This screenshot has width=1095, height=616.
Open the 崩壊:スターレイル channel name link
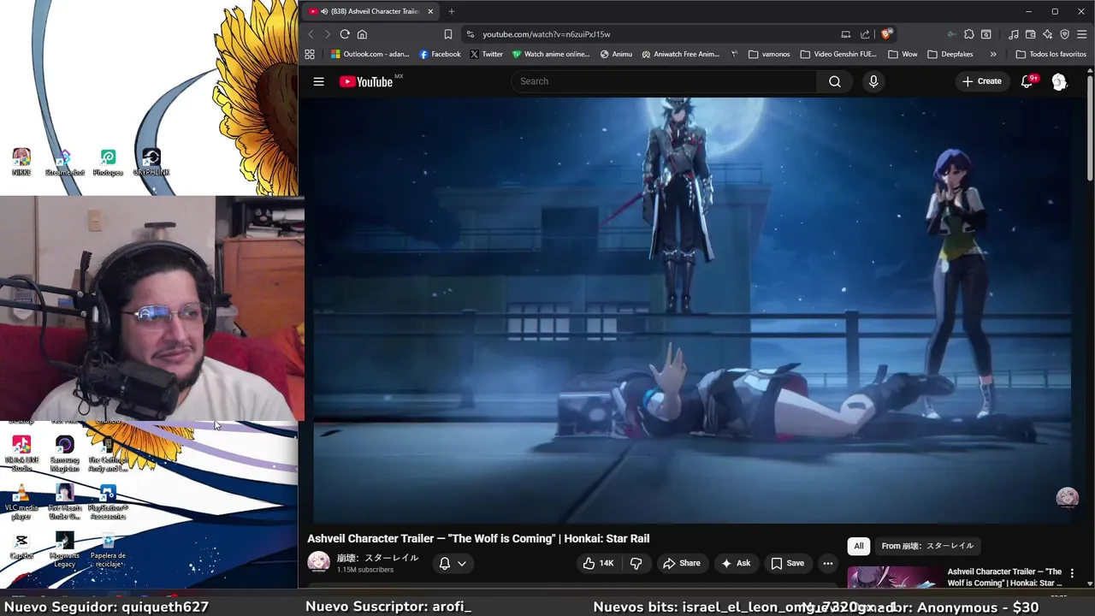point(377,558)
